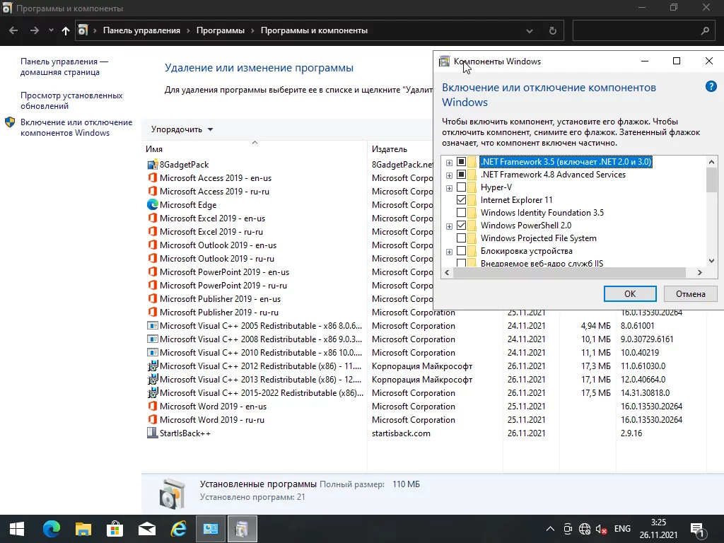
Task: Go up one level with Up arrow
Action: tap(66, 30)
